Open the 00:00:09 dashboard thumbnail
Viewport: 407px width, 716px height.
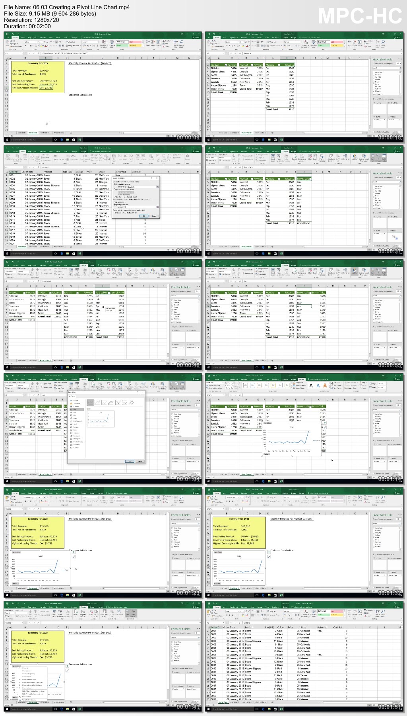(x=102, y=86)
